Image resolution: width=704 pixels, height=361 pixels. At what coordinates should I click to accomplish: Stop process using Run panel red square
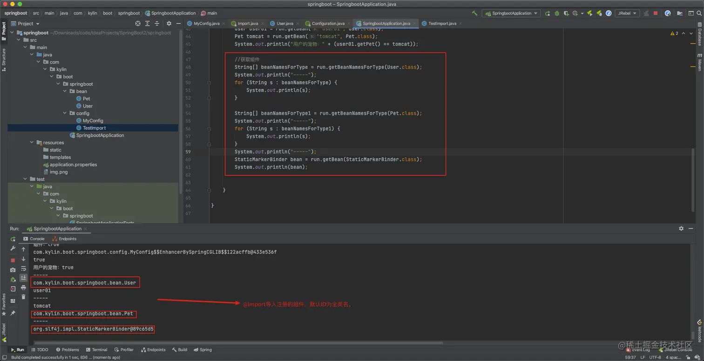[x=13, y=260]
